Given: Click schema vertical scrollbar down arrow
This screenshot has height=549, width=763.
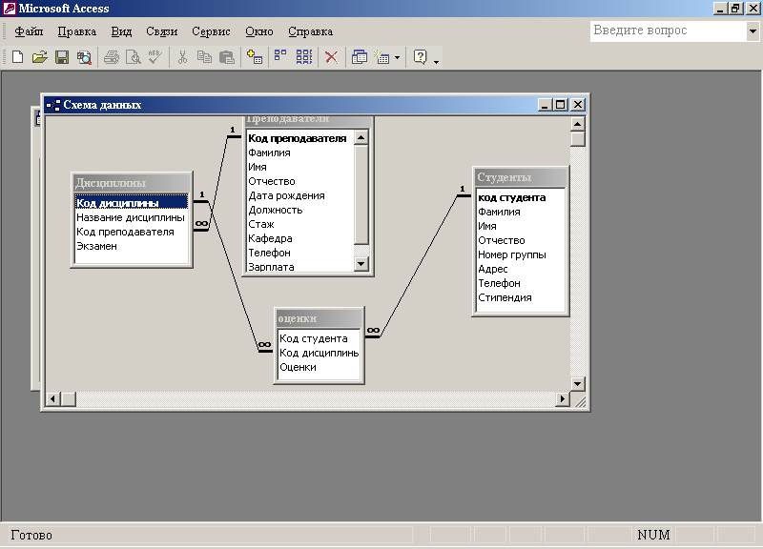Looking at the screenshot, I should [577, 384].
